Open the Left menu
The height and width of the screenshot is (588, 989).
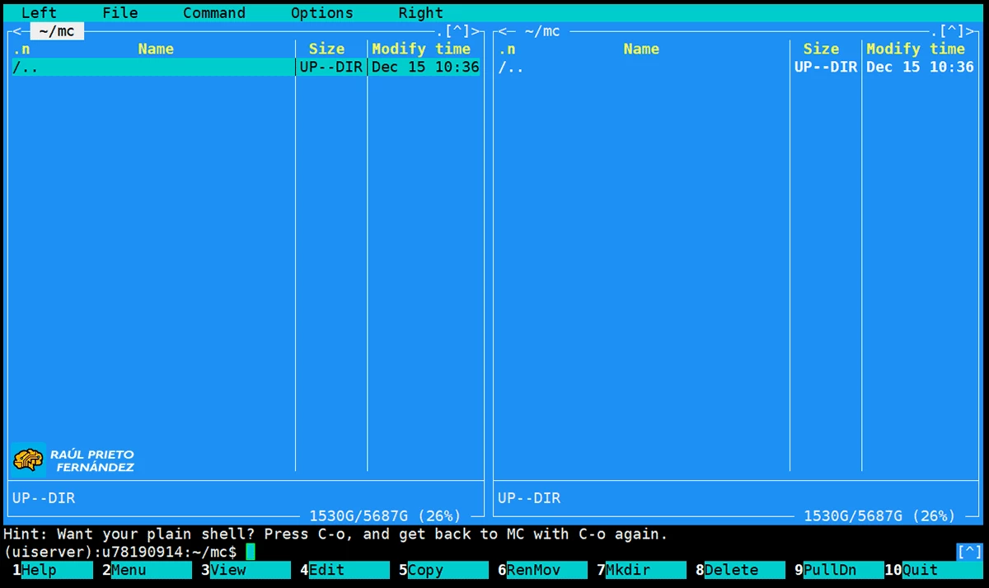39,13
